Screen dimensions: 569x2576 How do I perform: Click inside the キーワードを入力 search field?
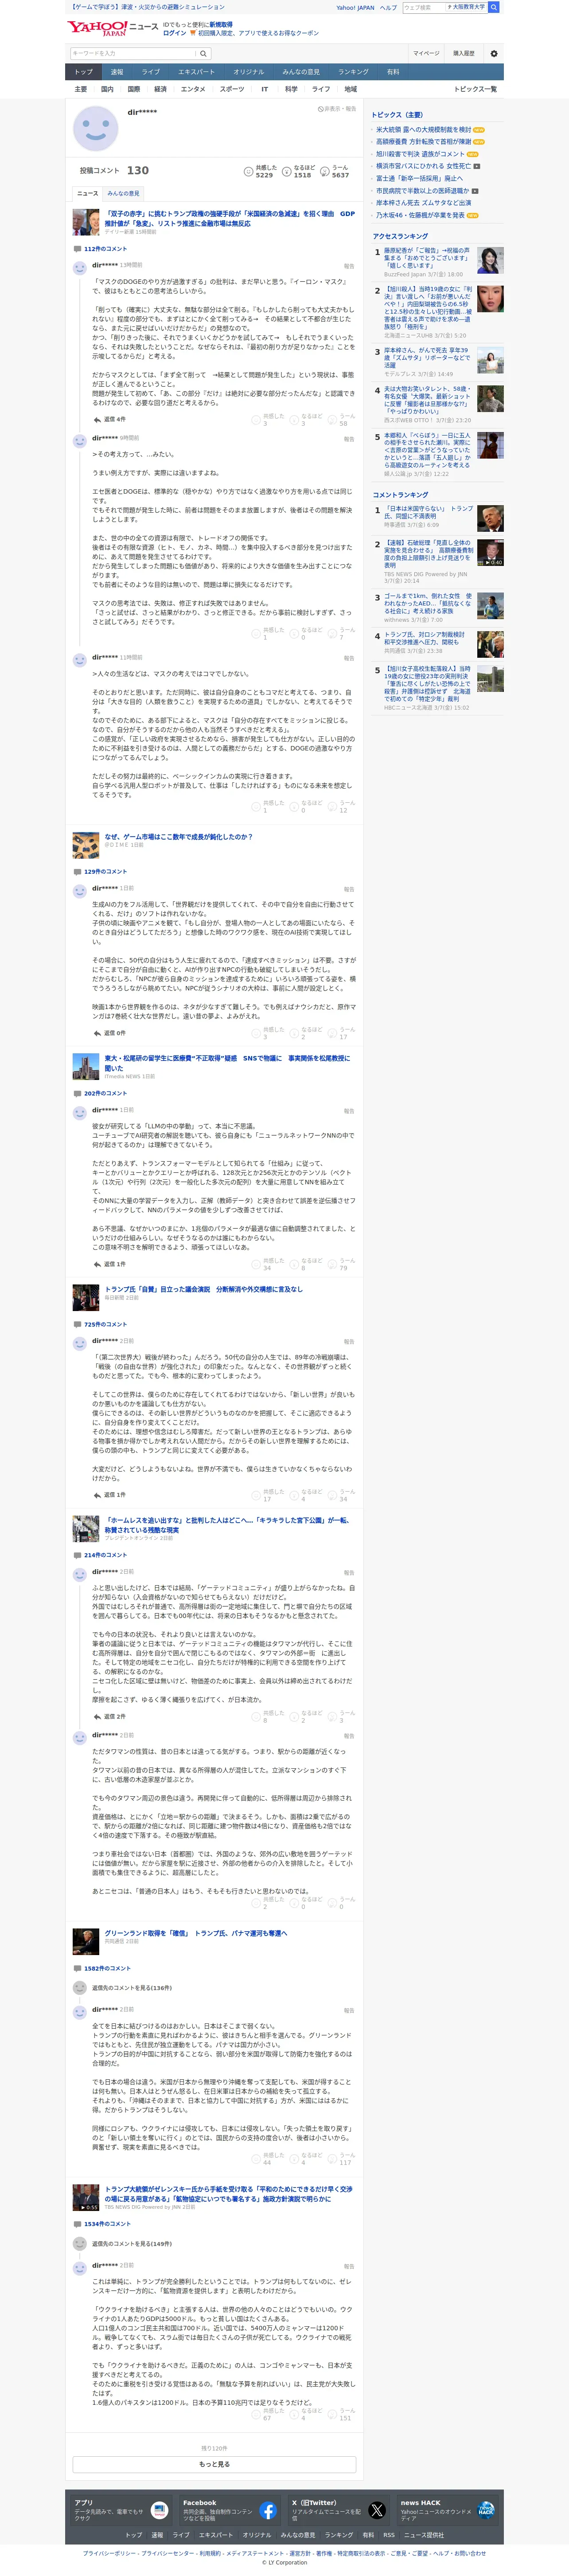pyautogui.click(x=133, y=54)
